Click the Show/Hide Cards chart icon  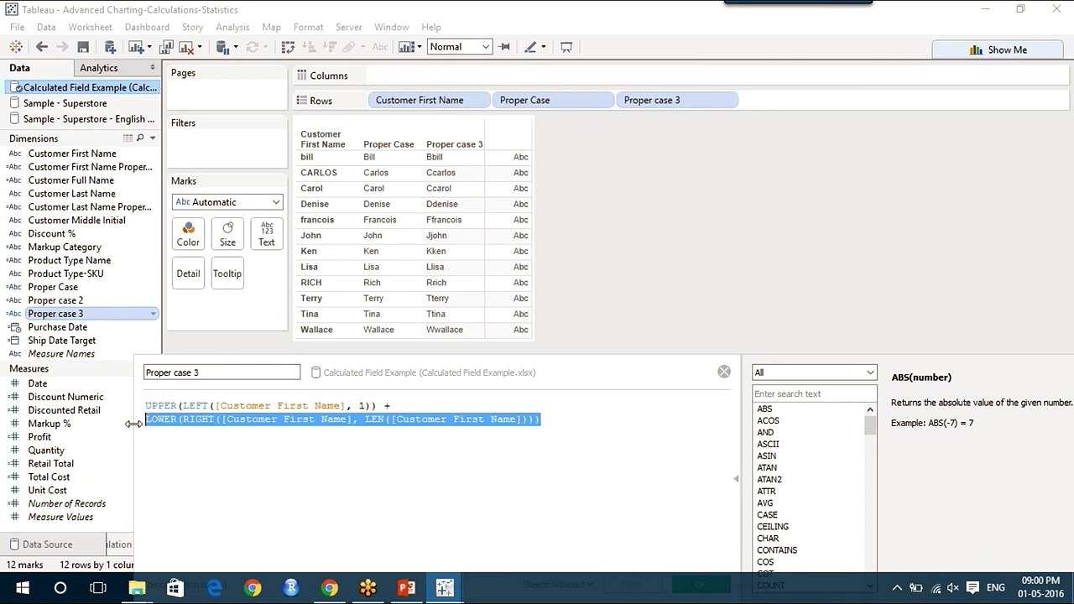(x=406, y=47)
